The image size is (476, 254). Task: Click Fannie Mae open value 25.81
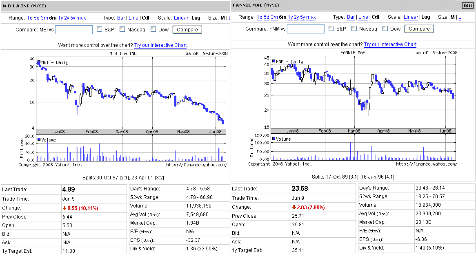tap(298, 225)
